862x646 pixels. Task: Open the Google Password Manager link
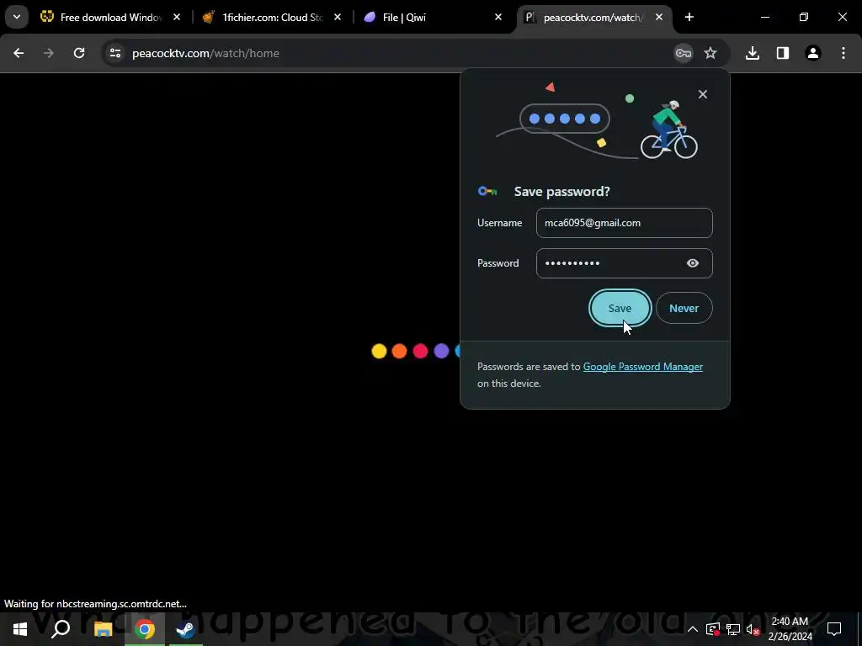point(642,367)
